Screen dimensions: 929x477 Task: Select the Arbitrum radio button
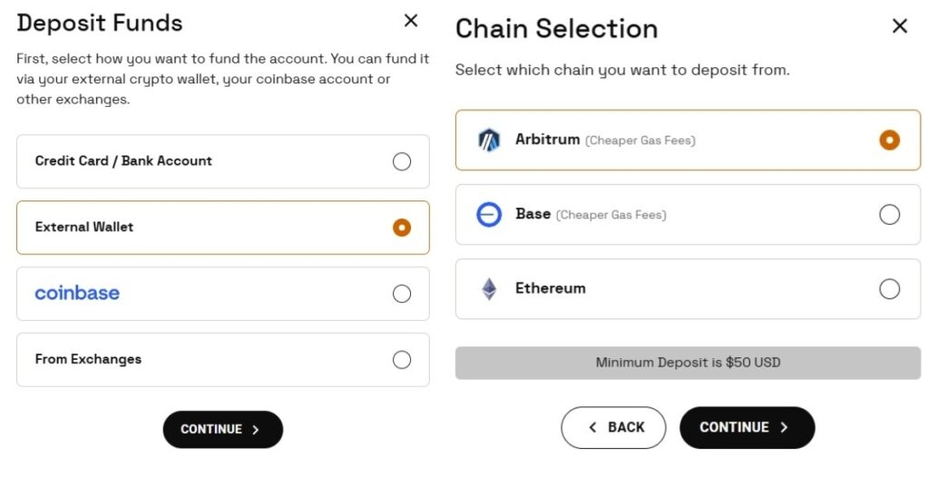coord(889,140)
